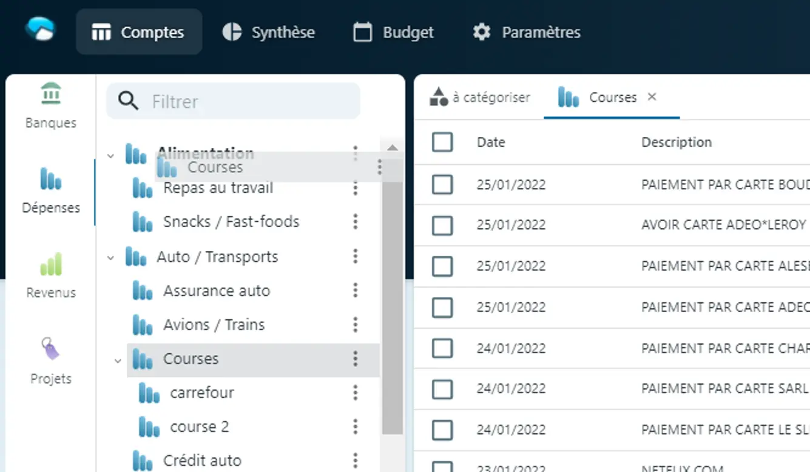Open the Revenus sidebar section
This screenshot has height=472, width=810.
(x=51, y=276)
